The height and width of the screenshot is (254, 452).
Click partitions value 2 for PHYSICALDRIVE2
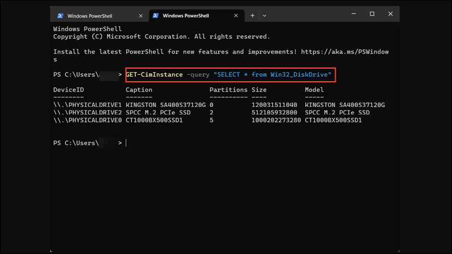point(212,113)
